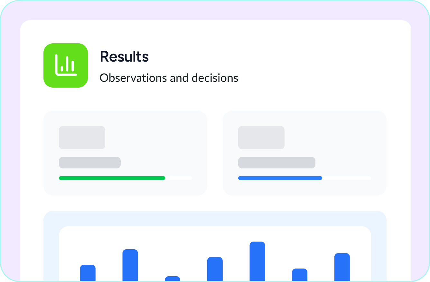Select the second blue chart bar

(130, 265)
